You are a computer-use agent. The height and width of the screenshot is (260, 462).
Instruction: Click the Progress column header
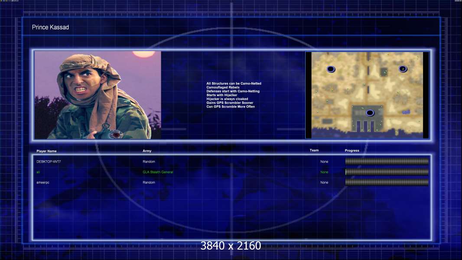coord(352,150)
